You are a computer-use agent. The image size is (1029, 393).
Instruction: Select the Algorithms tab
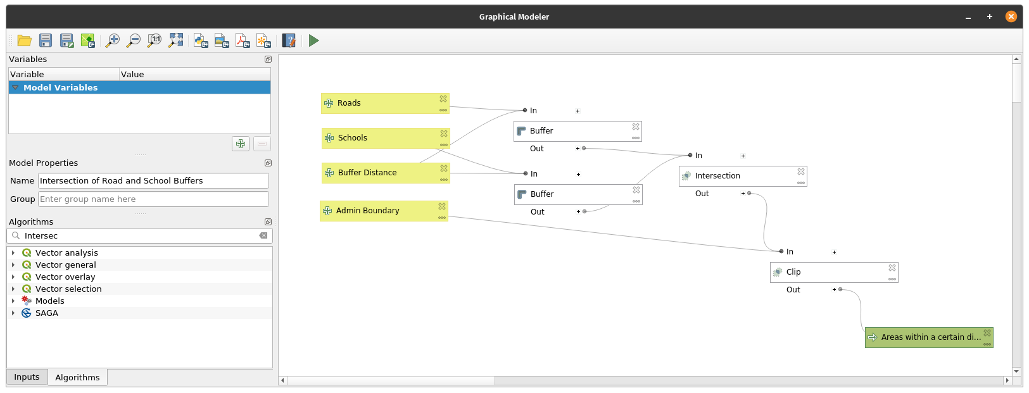[x=77, y=377]
